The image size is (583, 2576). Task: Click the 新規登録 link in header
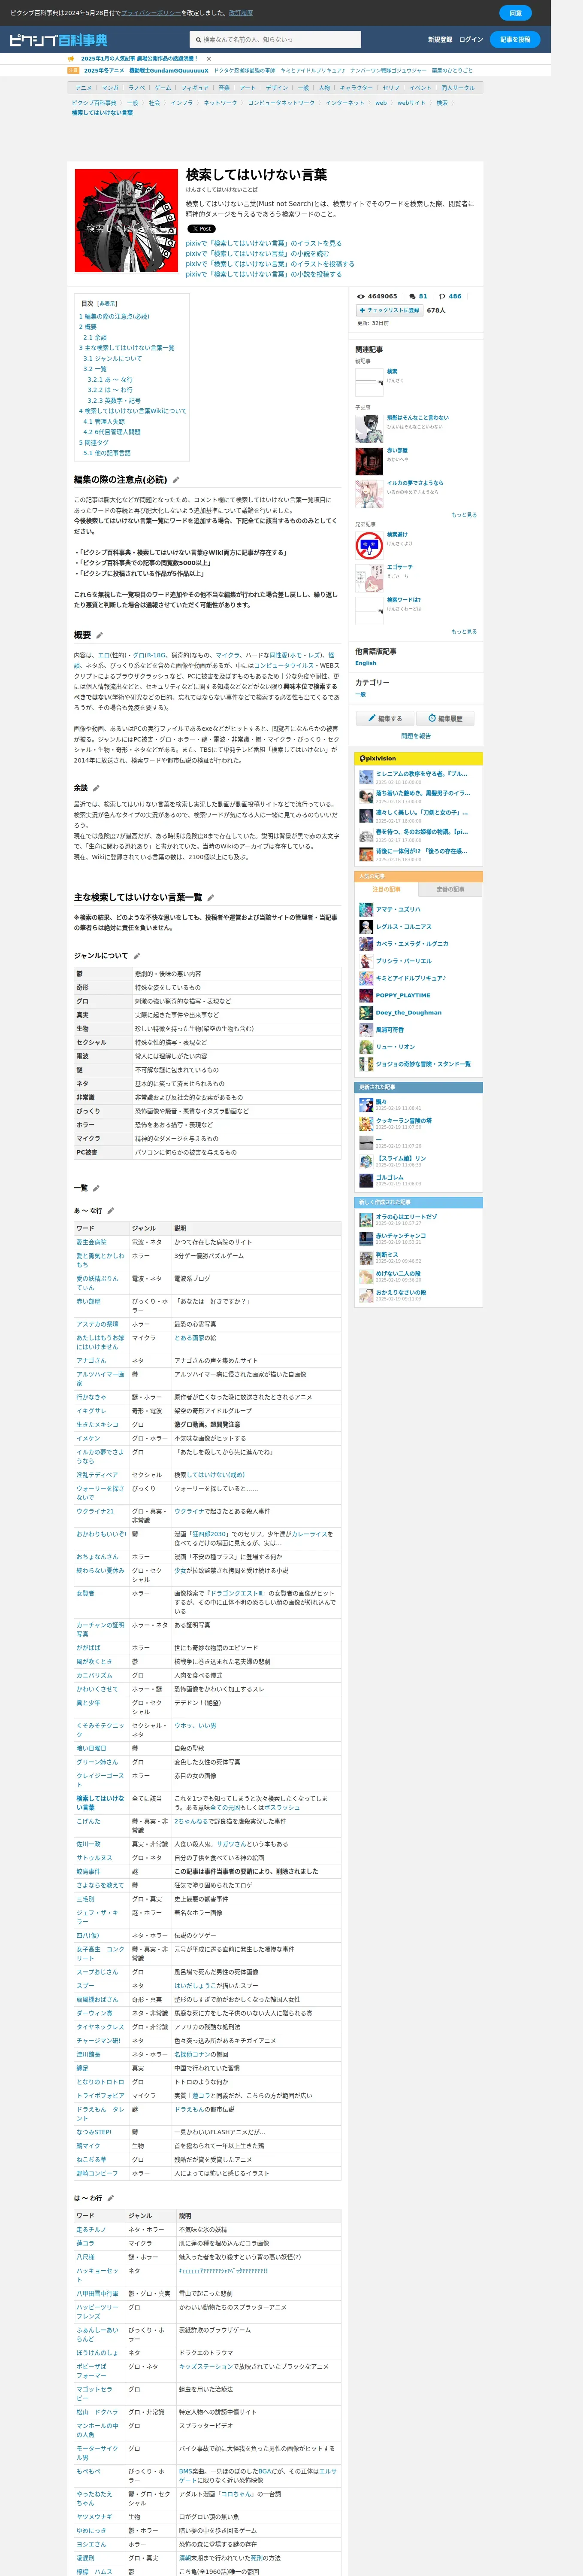pyautogui.click(x=440, y=40)
